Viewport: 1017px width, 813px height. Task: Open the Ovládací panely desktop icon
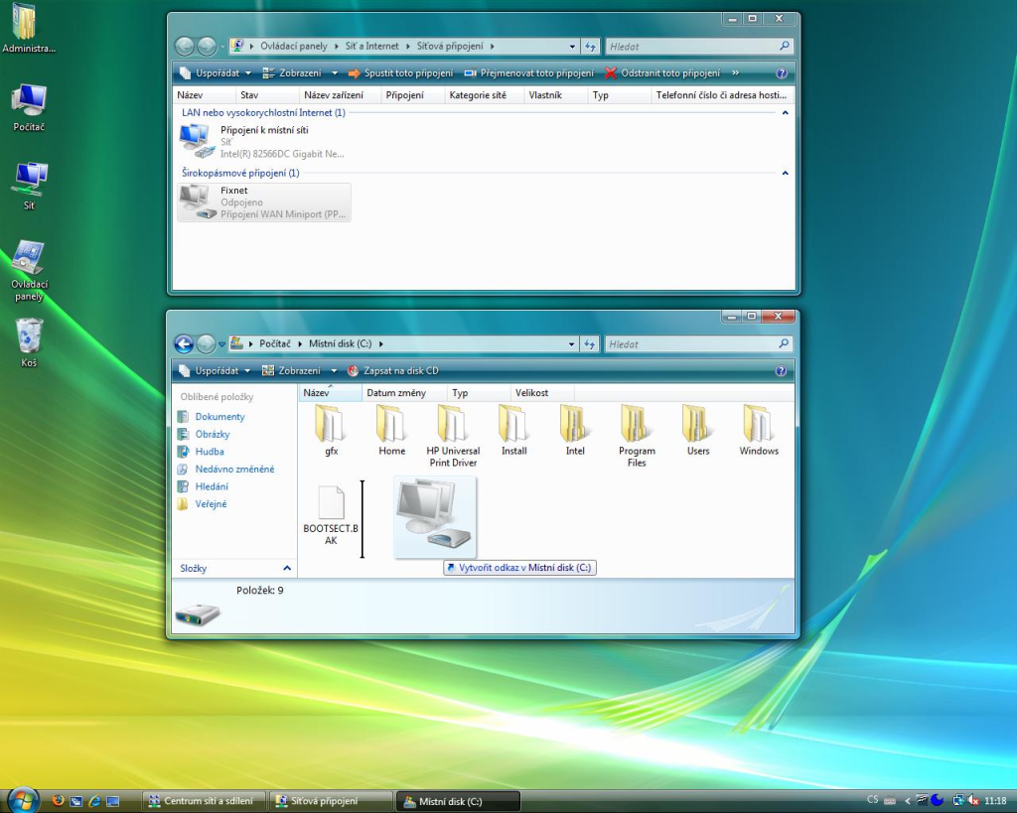pos(29,270)
